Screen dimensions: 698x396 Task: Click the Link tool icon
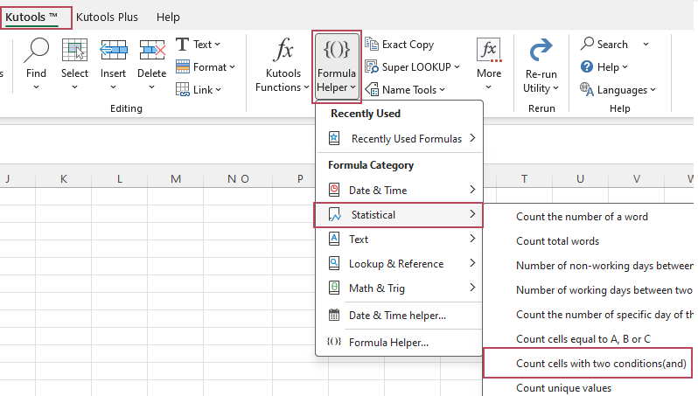[183, 89]
